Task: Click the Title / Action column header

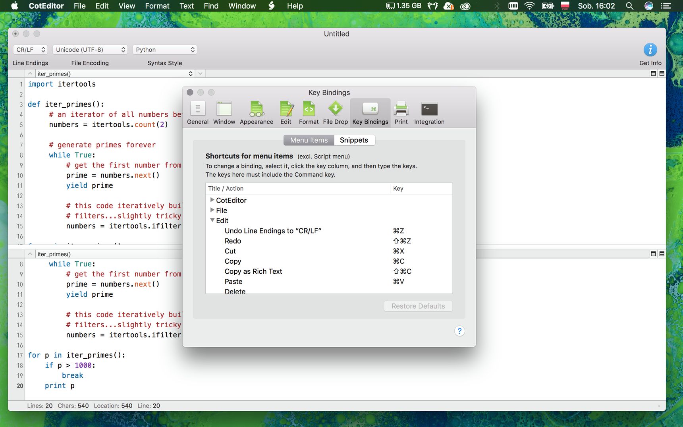Action: [x=298, y=189]
